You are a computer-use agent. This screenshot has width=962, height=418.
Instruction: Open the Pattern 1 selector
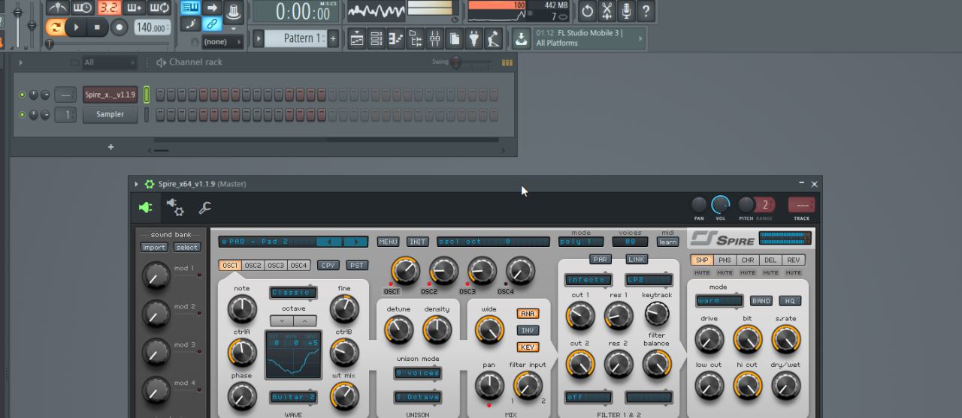click(295, 38)
